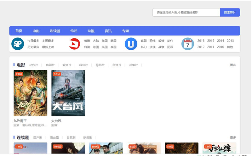Viewport: 252px width, 156px height.
Task: Open the 资讯 navigation tab
Action: pyautogui.click(x=108, y=31)
